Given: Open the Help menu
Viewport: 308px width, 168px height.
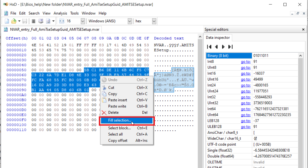Looking at the screenshot, I should (x=102, y=13).
